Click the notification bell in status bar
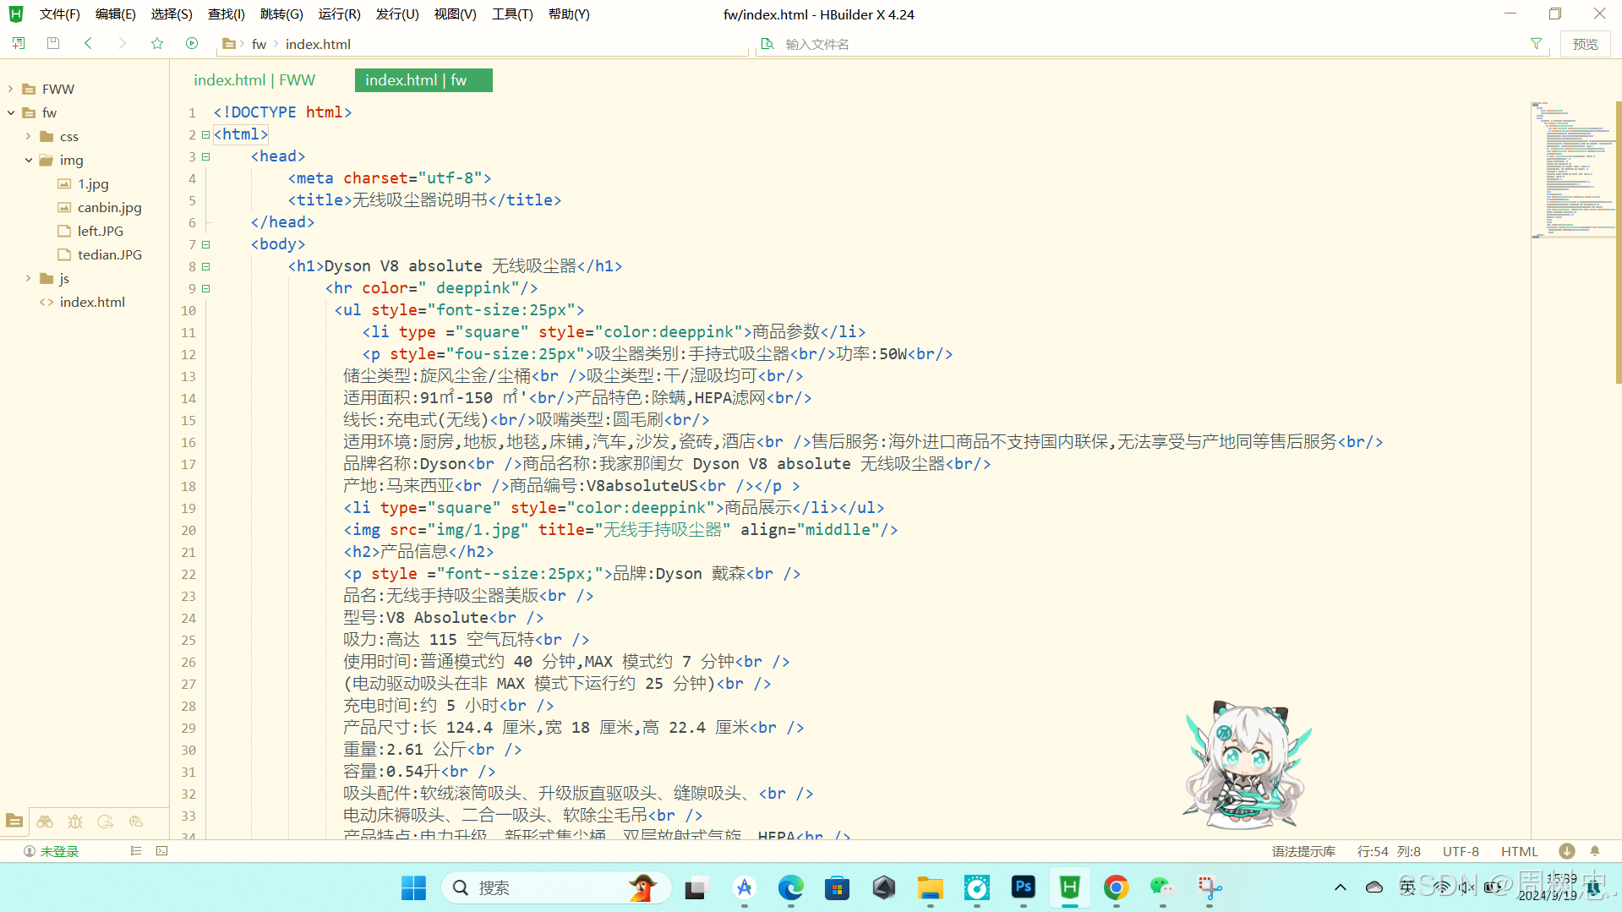Viewport: 1622px width, 912px height. click(x=1595, y=851)
